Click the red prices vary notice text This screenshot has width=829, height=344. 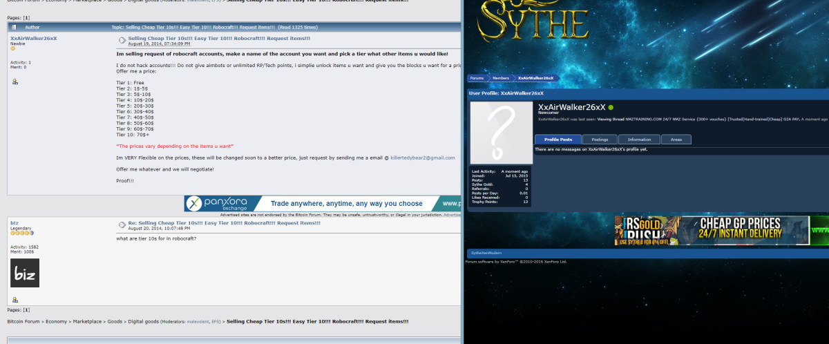point(175,146)
